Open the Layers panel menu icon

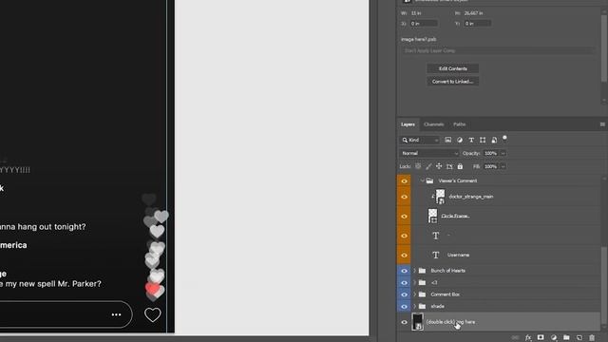602,124
